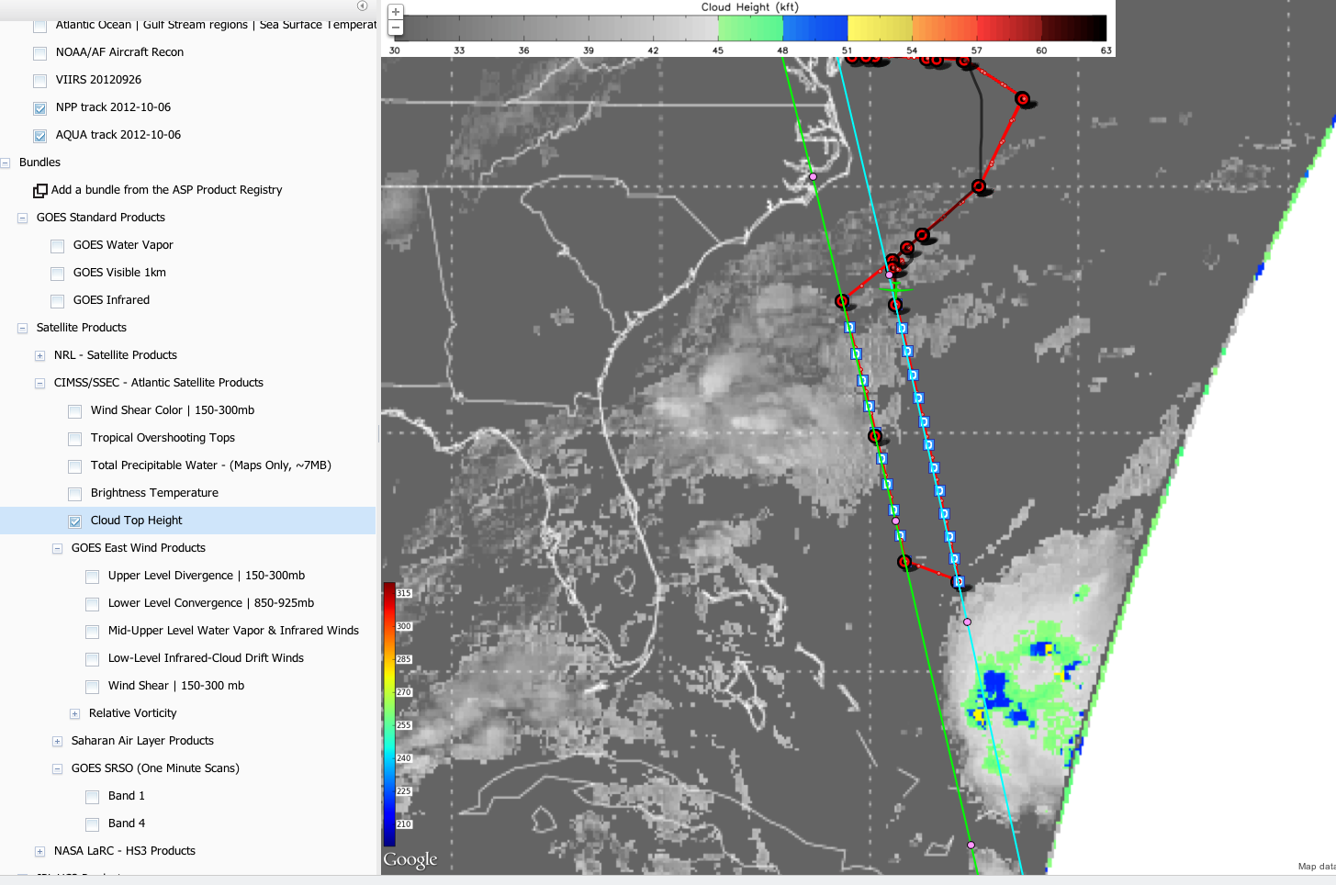Disable the NPP track 2012-10-06 checkbox
Viewport: 1336px width, 885px height.
[x=40, y=108]
